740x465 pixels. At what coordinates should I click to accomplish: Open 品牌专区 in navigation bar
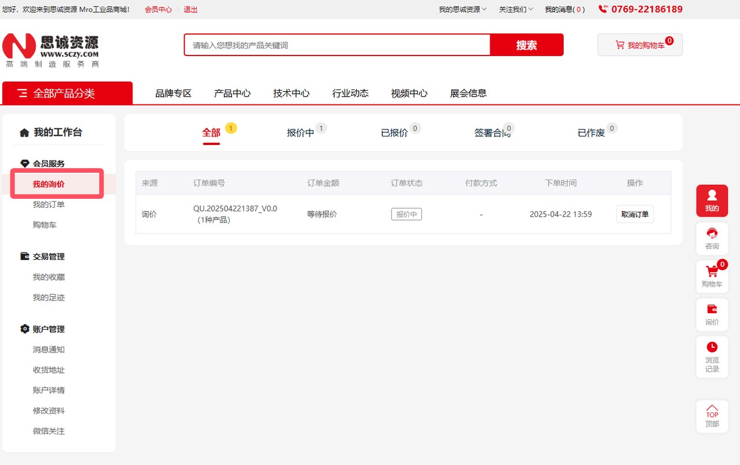(x=173, y=93)
